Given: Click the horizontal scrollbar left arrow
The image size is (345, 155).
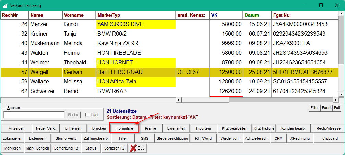Looking at the screenshot, I should tap(179, 100).
